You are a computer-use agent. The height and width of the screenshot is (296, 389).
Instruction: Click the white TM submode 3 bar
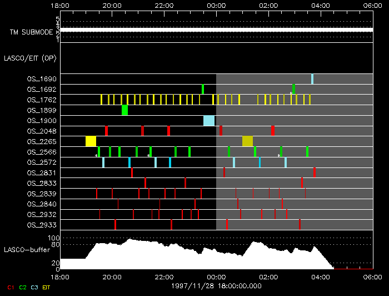[217, 30]
